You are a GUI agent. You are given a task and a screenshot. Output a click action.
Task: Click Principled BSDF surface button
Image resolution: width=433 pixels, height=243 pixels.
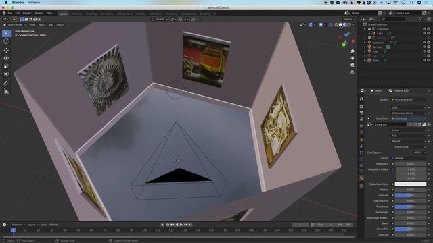[x=409, y=99]
